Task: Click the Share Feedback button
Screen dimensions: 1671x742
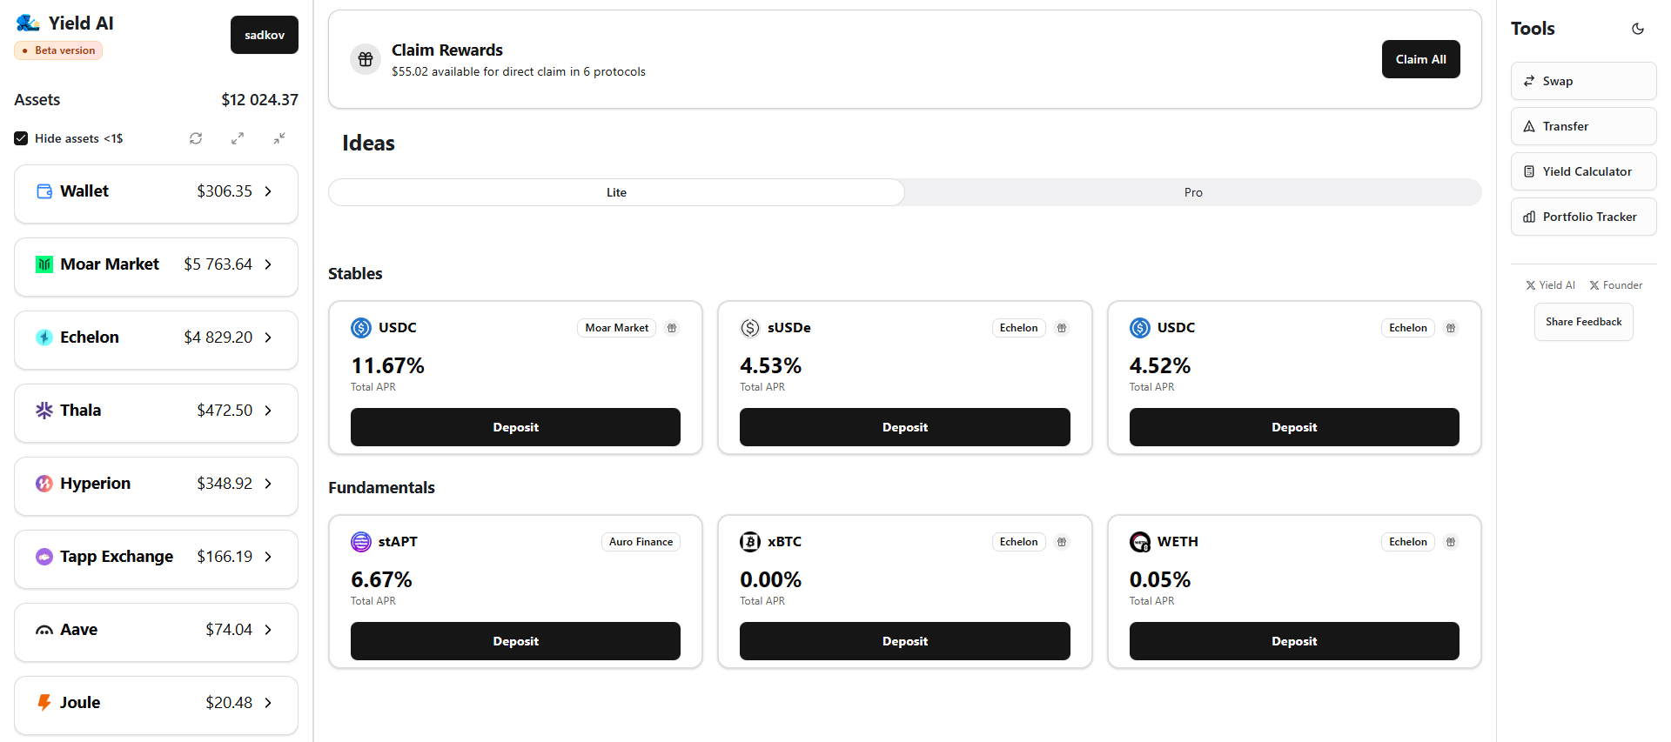Action: (x=1583, y=322)
